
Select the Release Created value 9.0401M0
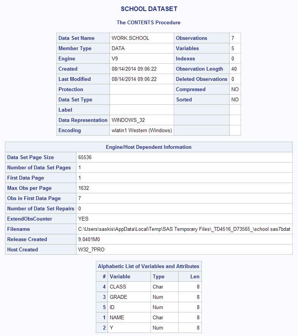pyautogui.click(x=89, y=239)
